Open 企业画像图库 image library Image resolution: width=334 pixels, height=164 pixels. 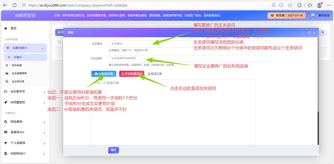pos(19,73)
